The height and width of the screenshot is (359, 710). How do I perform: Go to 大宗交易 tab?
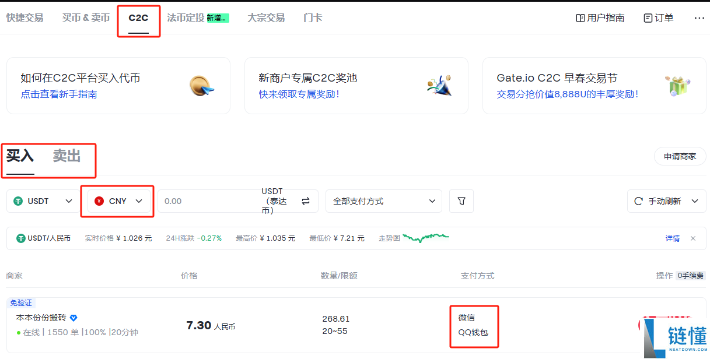tap(266, 18)
